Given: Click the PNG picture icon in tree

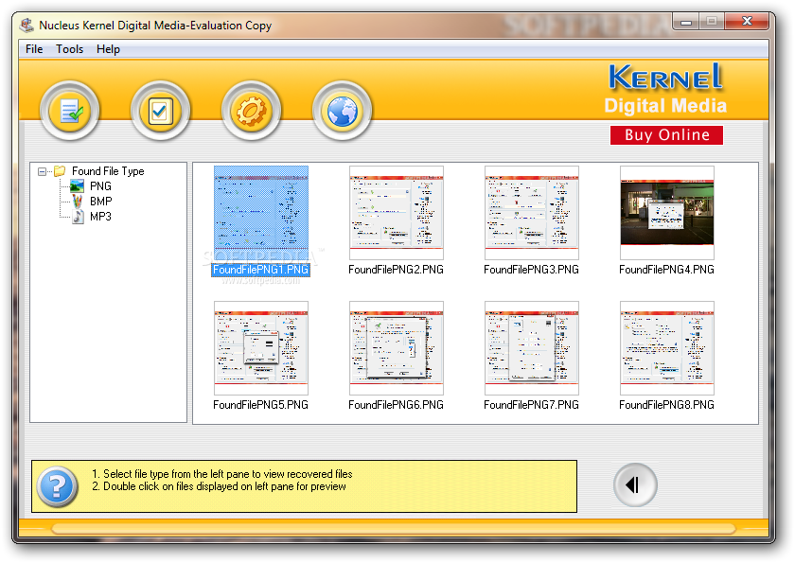Looking at the screenshot, I should click(77, 186).
